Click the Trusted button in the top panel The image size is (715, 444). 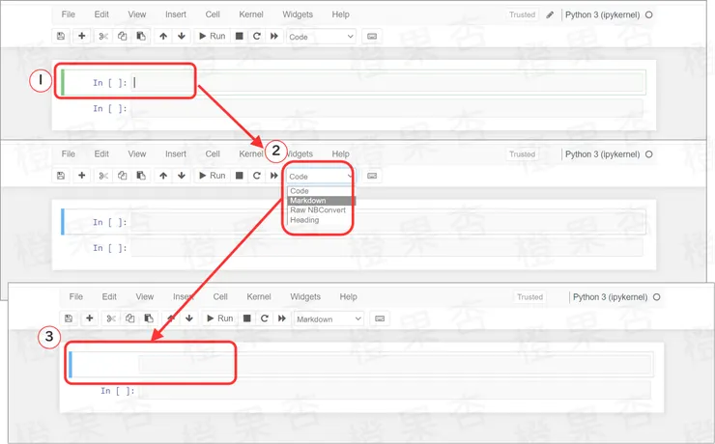coord(522,14)
